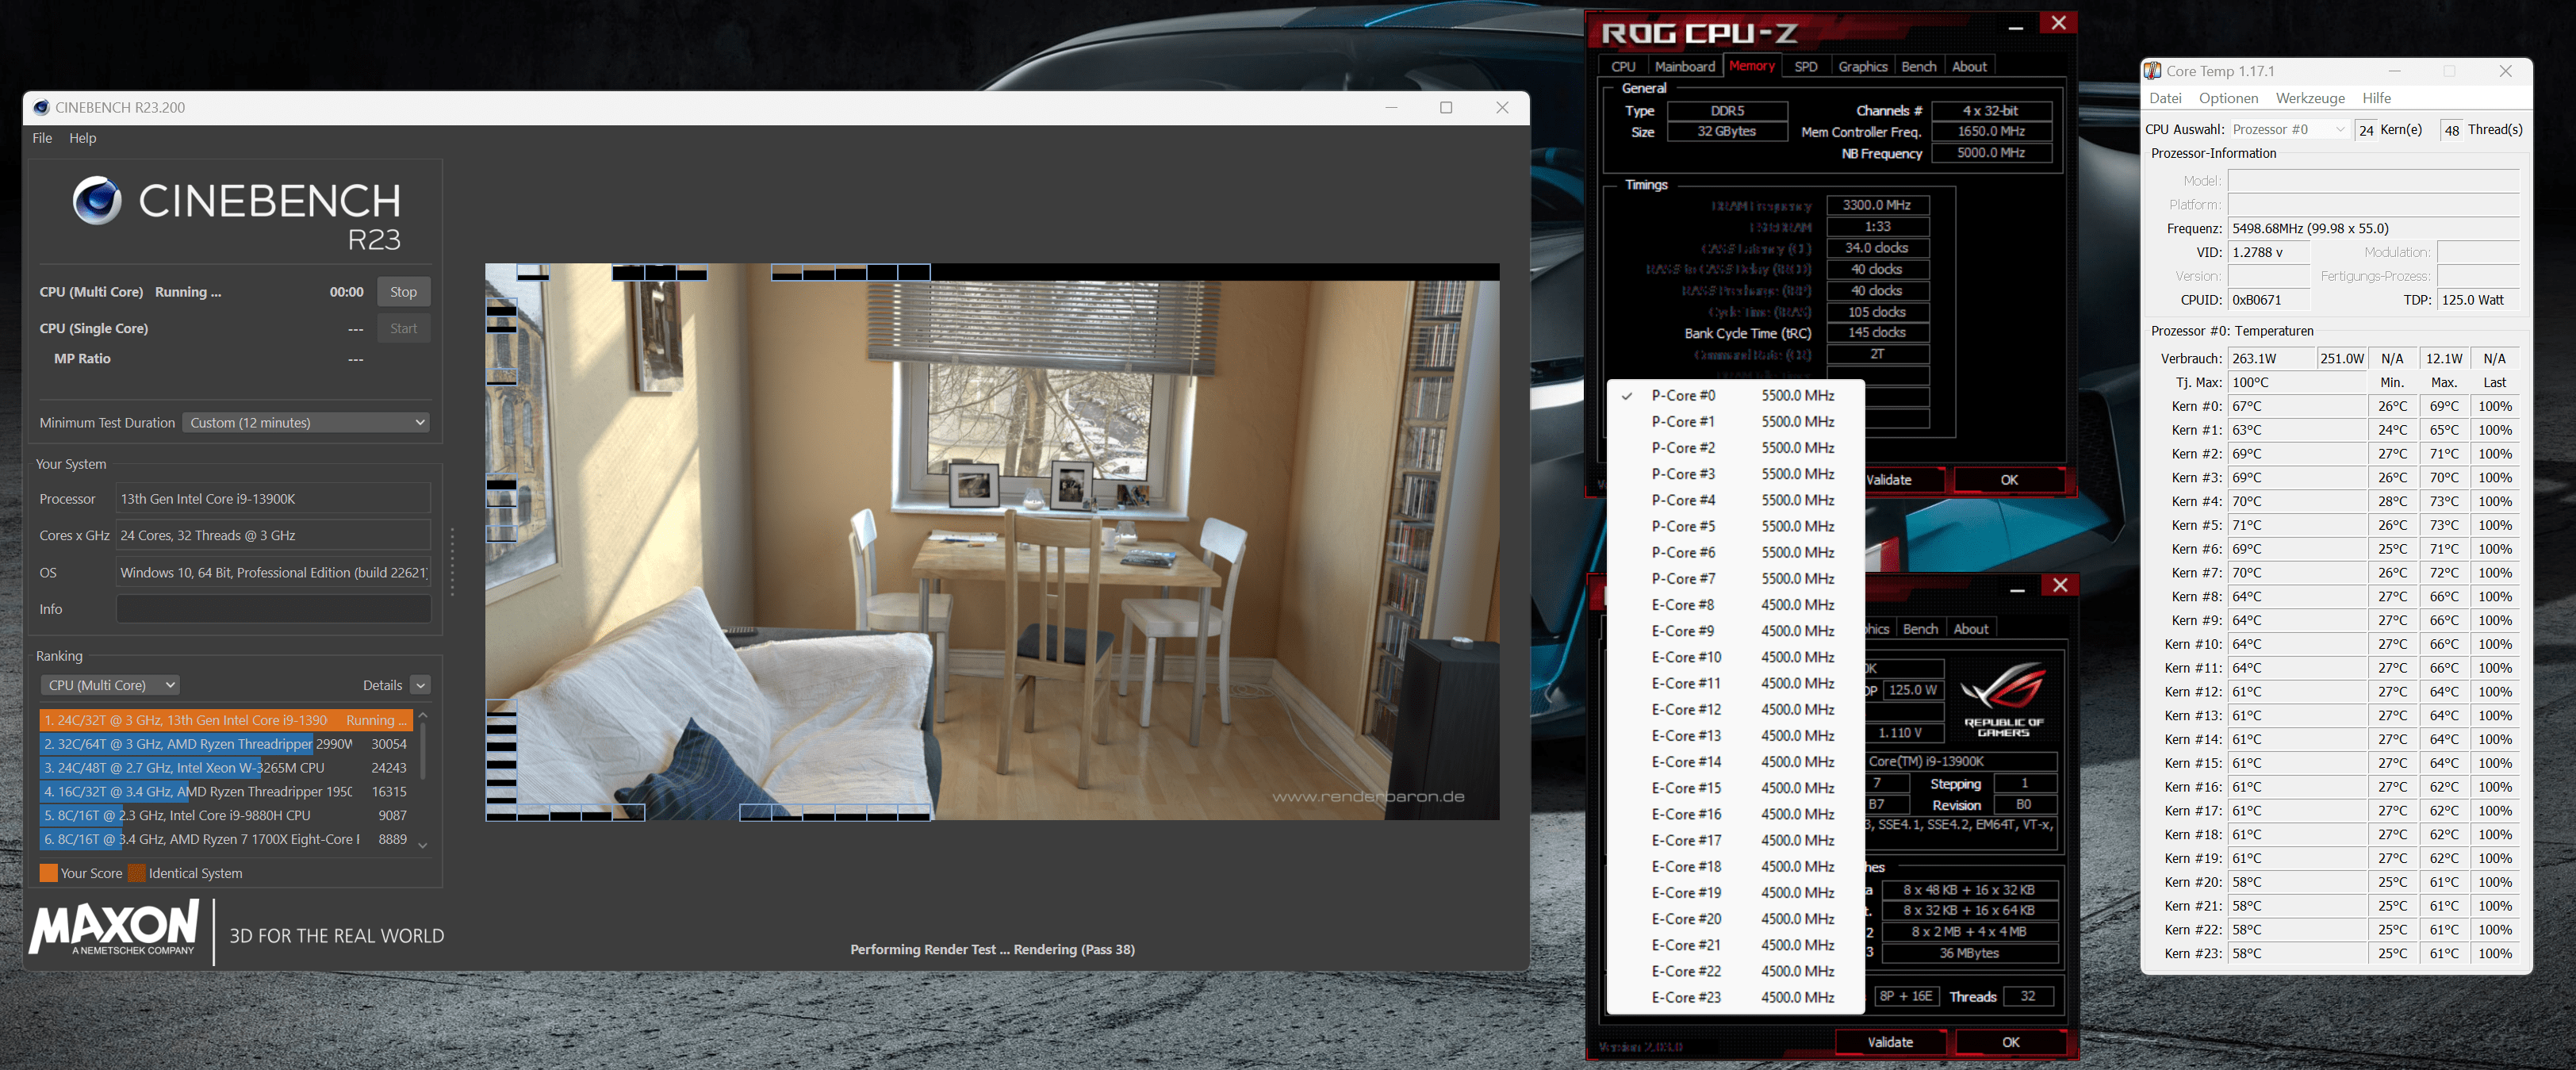Screen dimensions: 2576x1070
Task: Close the ROG CPU-Z Memory window
Action: pos(2058,23)
